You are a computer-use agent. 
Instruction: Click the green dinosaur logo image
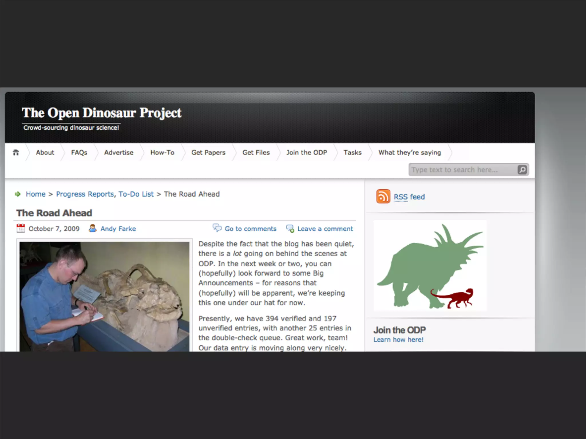pos(430,265)
